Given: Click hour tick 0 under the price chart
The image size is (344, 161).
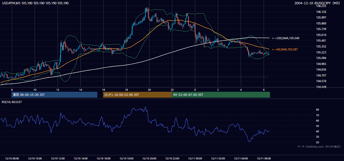Looking at the screenshot, I should (x=195, y=90).
